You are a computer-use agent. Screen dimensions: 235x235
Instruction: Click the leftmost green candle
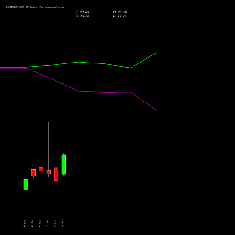point(26,185)
